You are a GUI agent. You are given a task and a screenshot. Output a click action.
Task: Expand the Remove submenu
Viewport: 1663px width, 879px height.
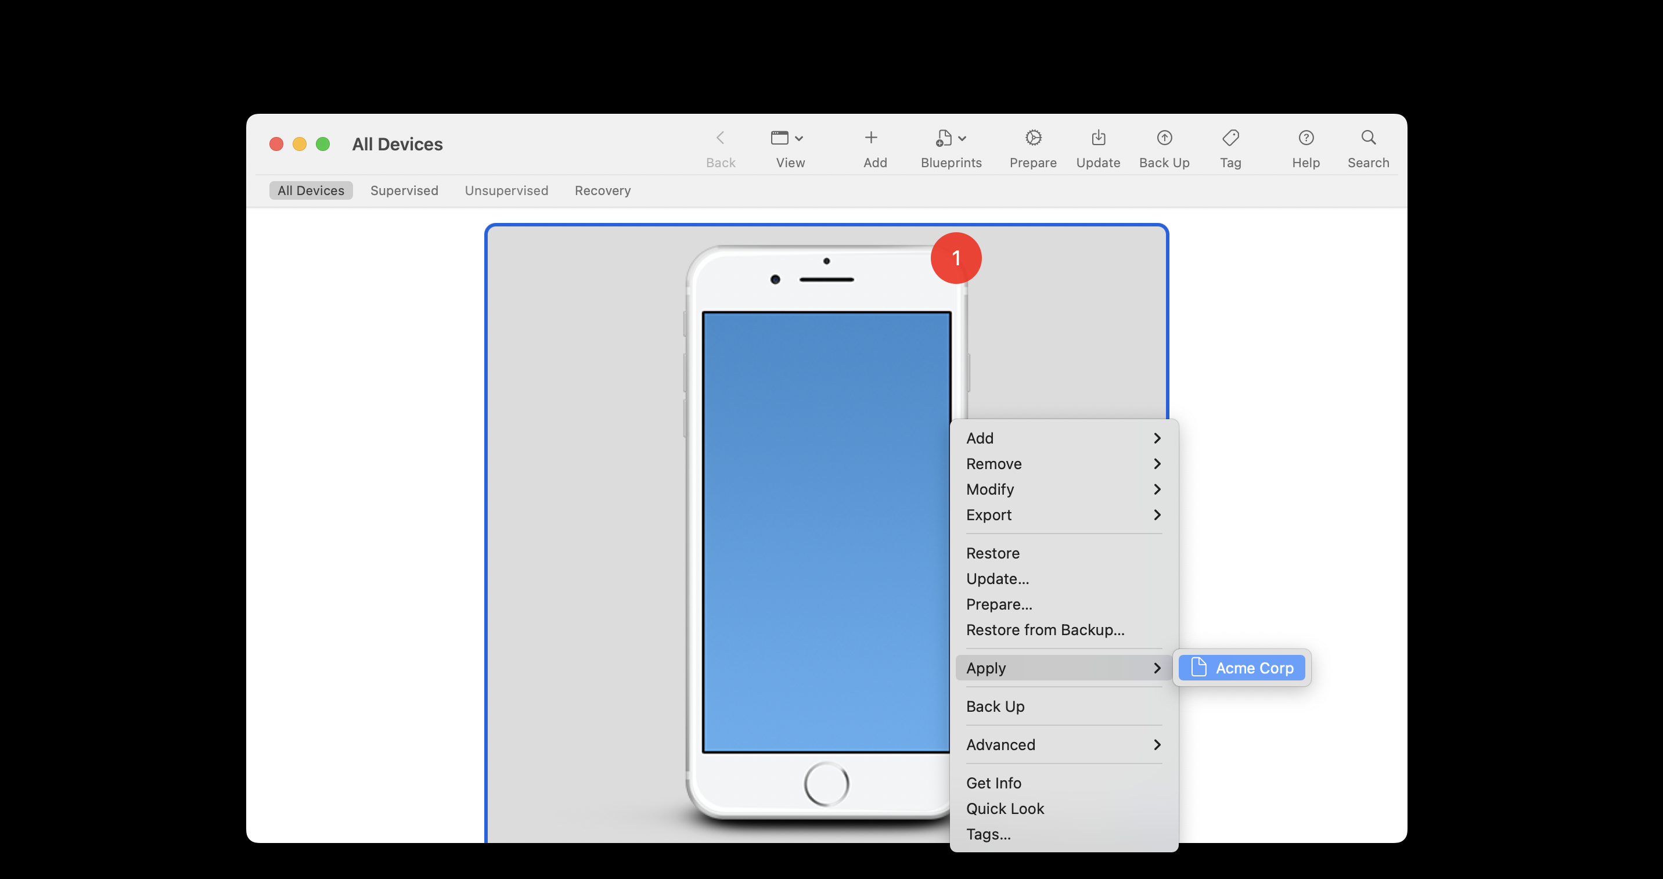click(1063, 464)
